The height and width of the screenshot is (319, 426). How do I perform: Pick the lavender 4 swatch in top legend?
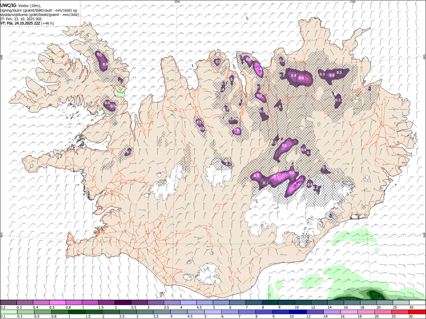(188, 303)
